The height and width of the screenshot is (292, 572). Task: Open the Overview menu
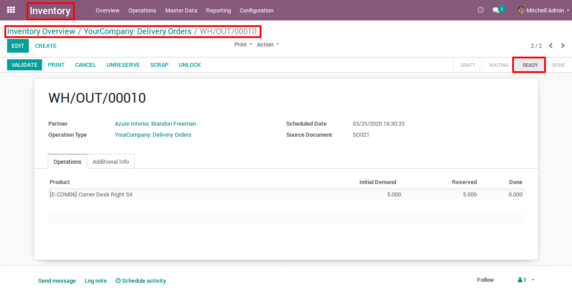[x=108, y=10]
